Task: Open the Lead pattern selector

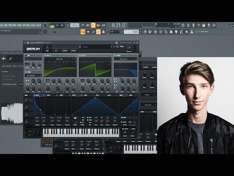Action: pyautogui.click(x=131, y=32)
